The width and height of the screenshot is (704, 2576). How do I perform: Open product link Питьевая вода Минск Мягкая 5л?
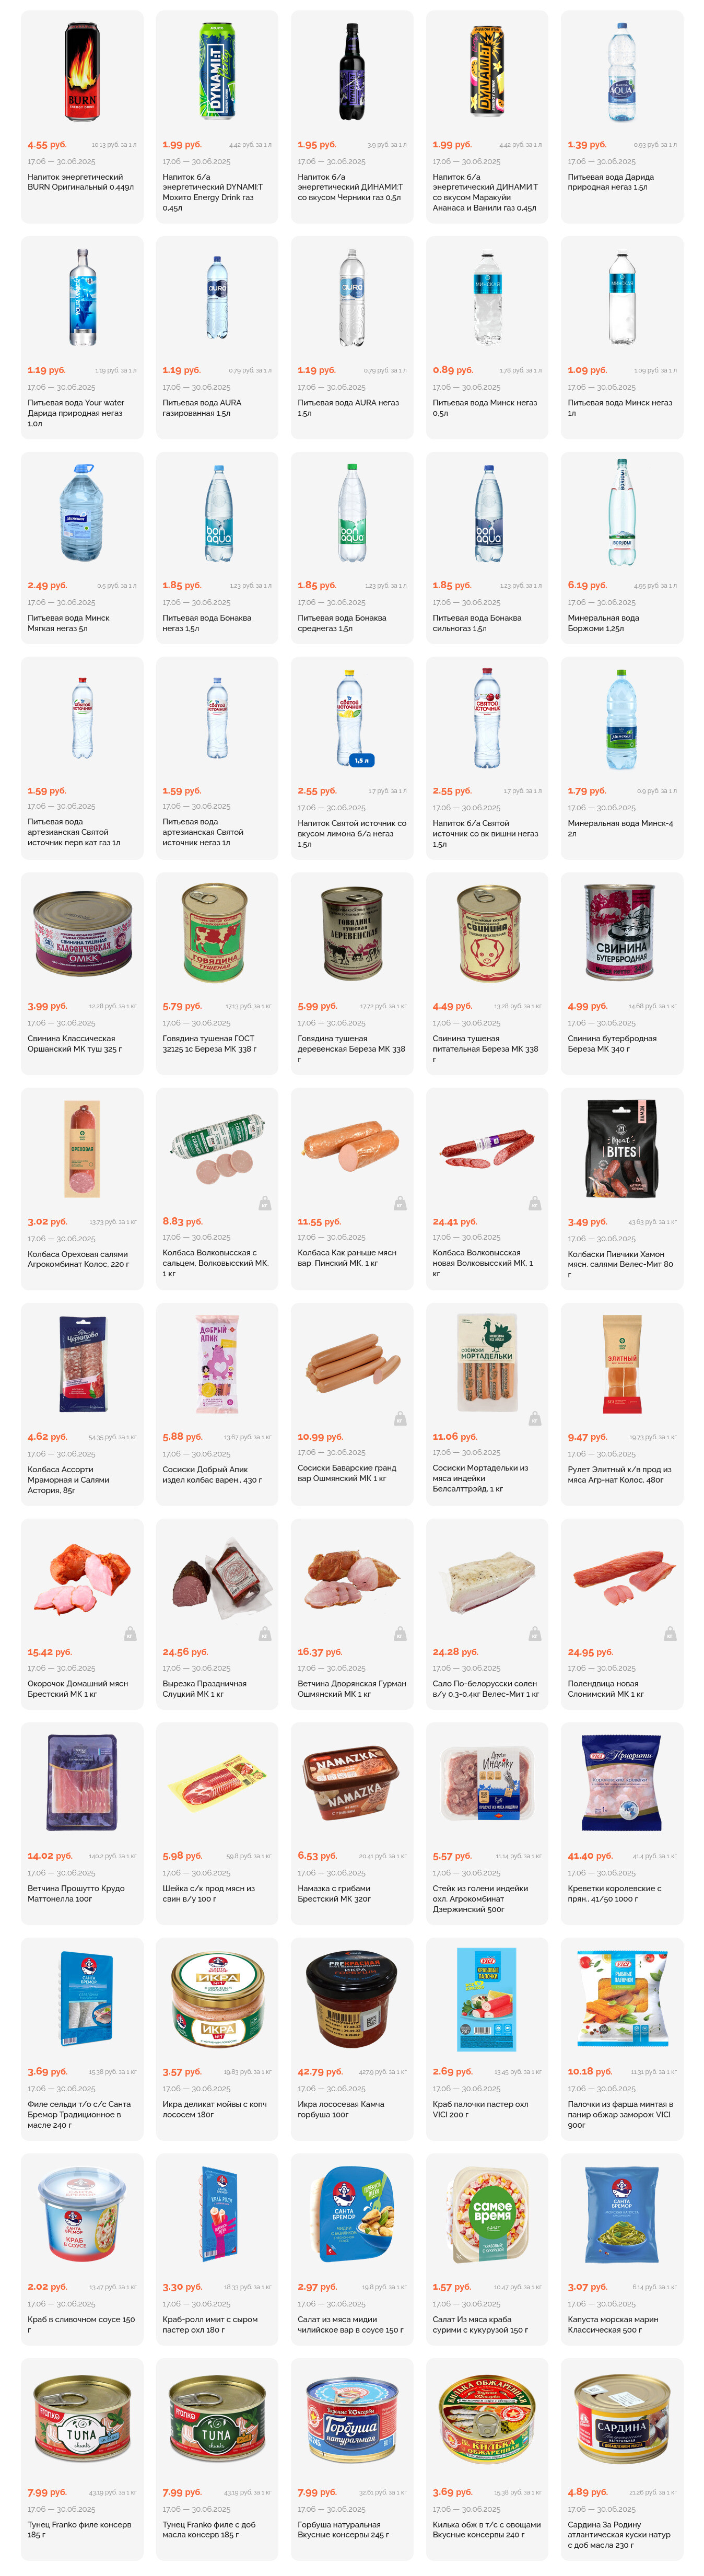(x=69, y=623)
